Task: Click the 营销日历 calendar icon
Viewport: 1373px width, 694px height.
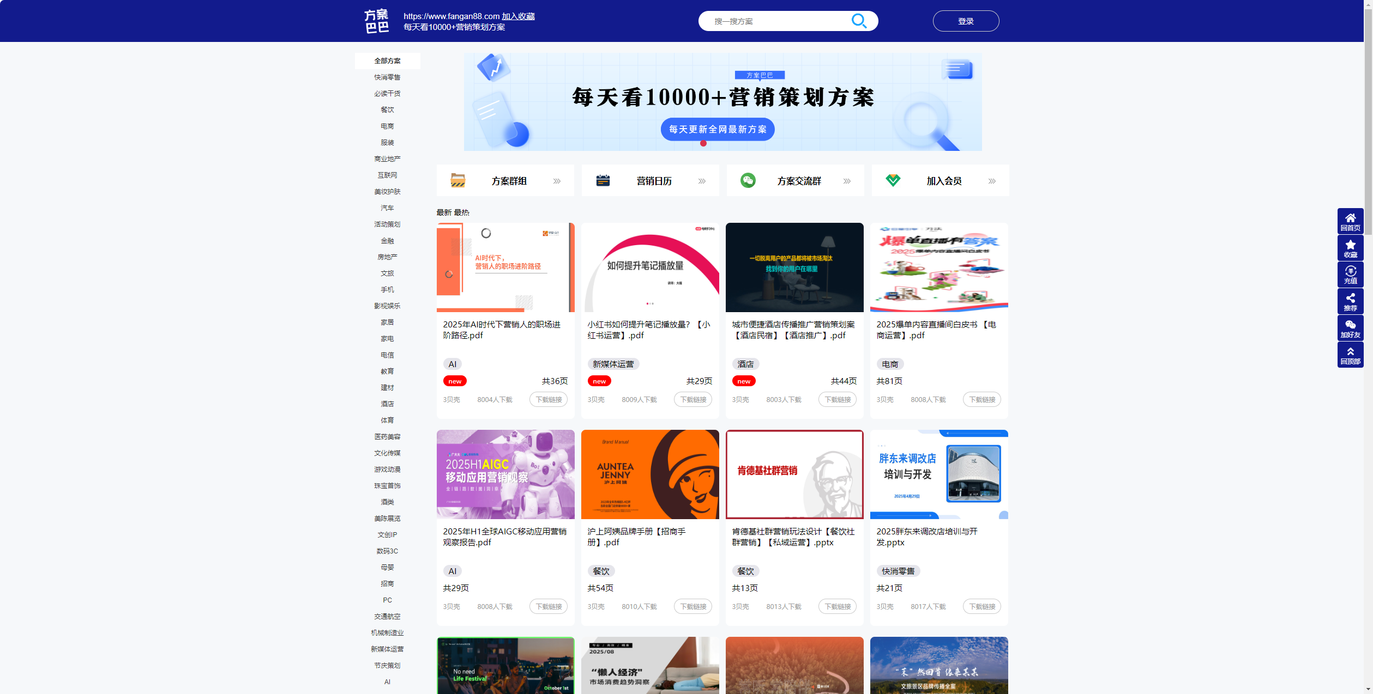Action: (x=602, y=180)
